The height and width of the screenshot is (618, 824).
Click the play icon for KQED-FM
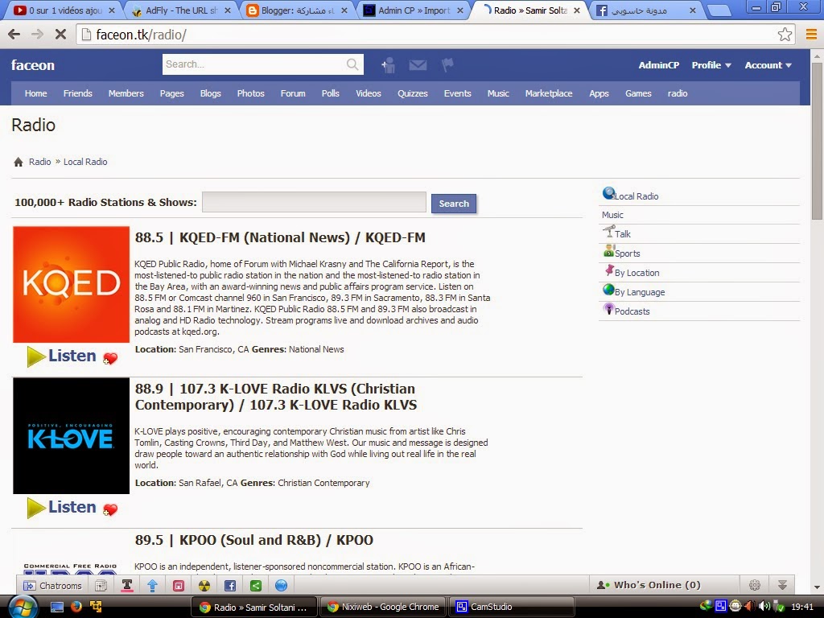(35, 356)
